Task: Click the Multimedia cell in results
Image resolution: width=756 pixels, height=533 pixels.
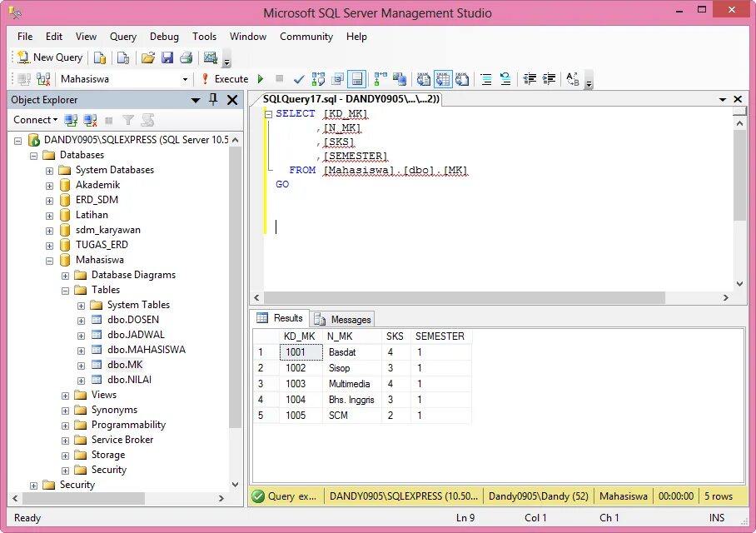Action: click(351, 384)
